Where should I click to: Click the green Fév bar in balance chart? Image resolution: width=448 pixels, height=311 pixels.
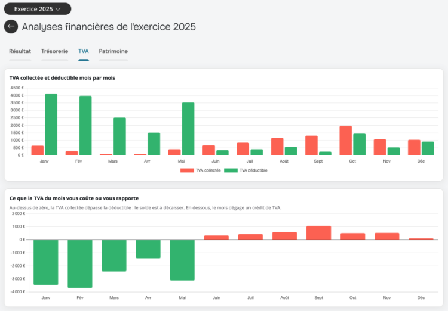click(80, 264)
